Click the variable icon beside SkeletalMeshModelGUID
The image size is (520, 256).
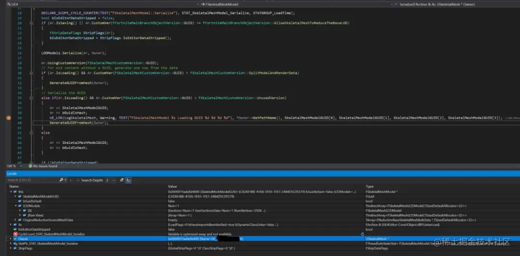point(20,197)
